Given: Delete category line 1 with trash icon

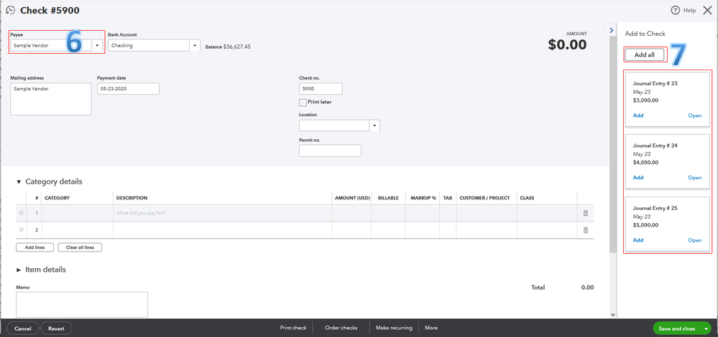Looking at the screenshot, I should (x=585, y=213).
